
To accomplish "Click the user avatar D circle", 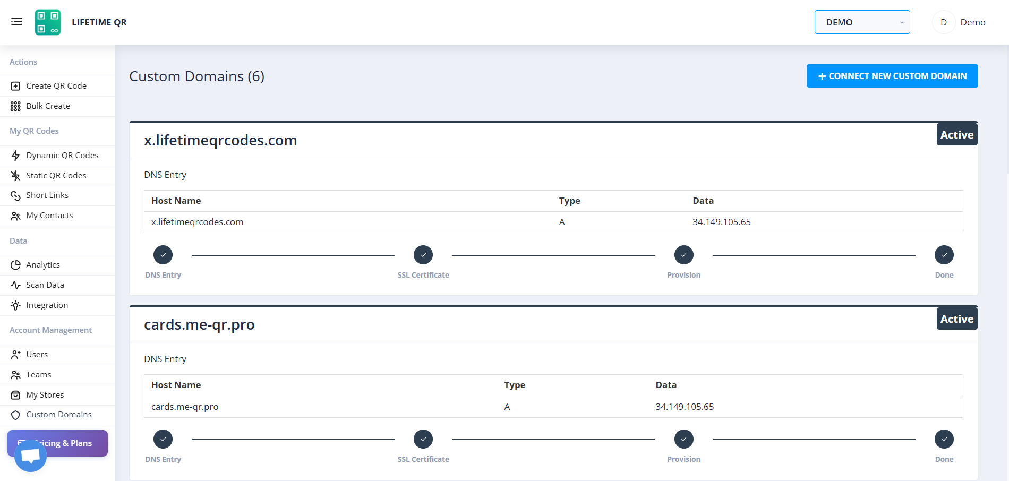I will (x=944, y=22).
